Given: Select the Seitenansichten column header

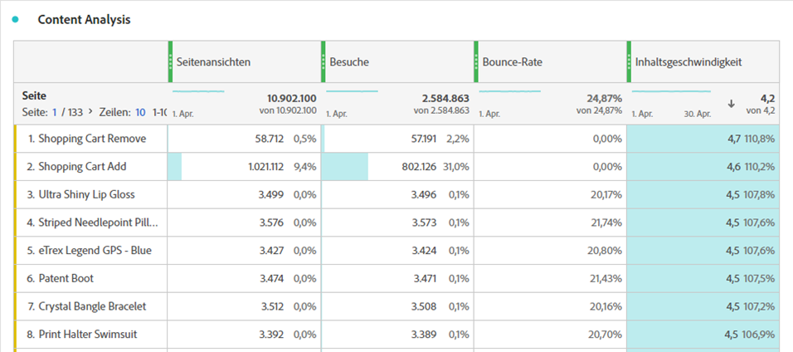Looking at the screenshot, I should tap(214, 62).
